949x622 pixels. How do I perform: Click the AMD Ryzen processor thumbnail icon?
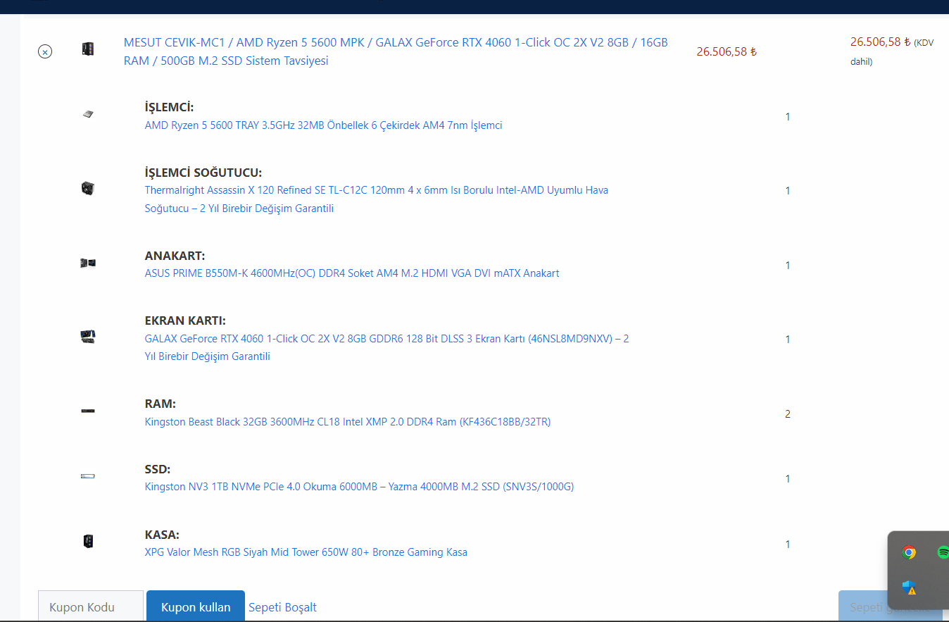[x=88, y=114]
